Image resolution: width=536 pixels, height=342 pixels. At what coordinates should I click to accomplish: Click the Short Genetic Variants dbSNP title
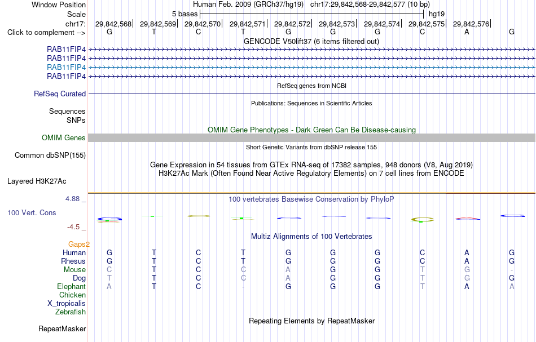tap(311, 147)
